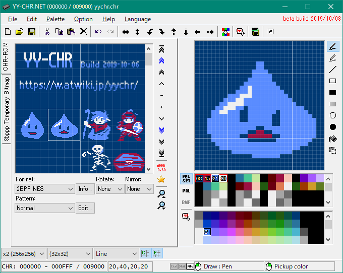The width and height of the screenshot is (343, 273).
Task: Switch to the CHR-ROM tab
Action: 6,56
